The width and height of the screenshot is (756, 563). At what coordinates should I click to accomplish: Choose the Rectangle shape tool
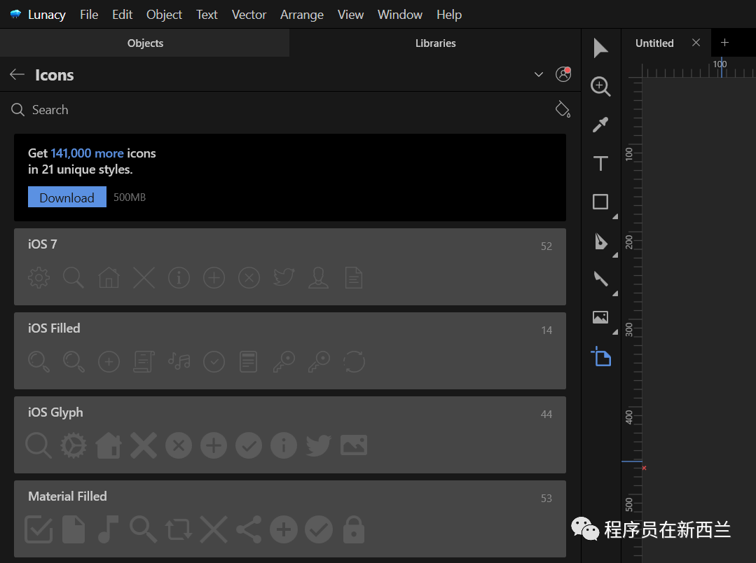(x=600, y=202)
